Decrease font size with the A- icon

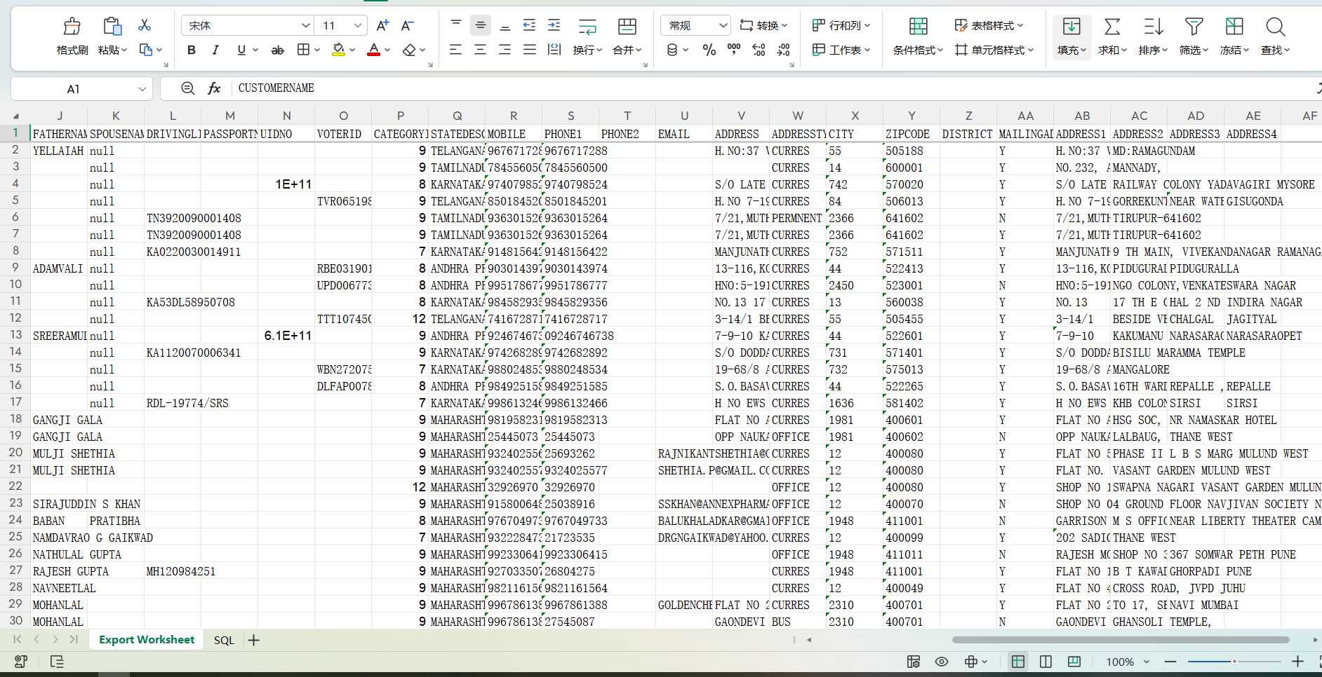pos(407,26)
